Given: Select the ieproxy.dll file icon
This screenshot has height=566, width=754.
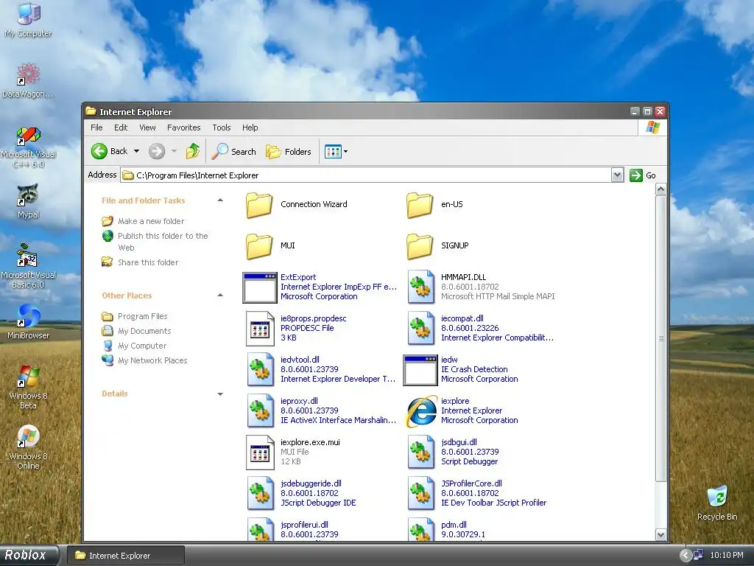Looking at the screenshot, I should 261,411.
